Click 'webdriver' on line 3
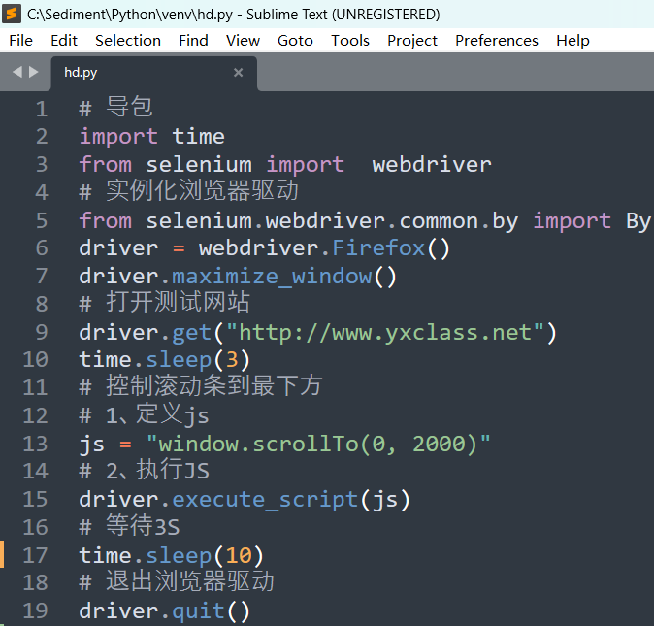The image size is (654, 626). tap(432, 165)
